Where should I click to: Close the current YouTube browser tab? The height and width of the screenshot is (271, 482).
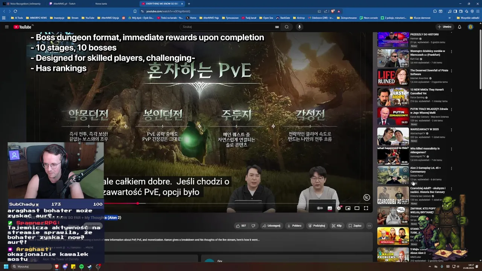[x=182, y=3]
